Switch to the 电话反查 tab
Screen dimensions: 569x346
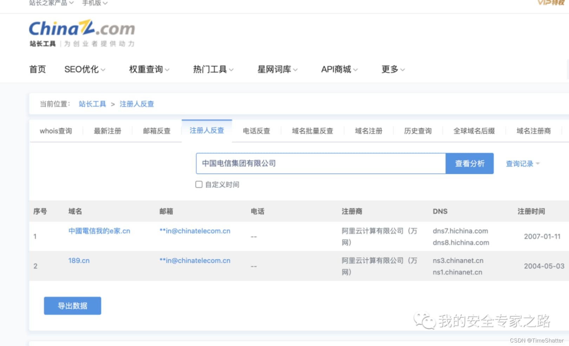click(256, 131)
